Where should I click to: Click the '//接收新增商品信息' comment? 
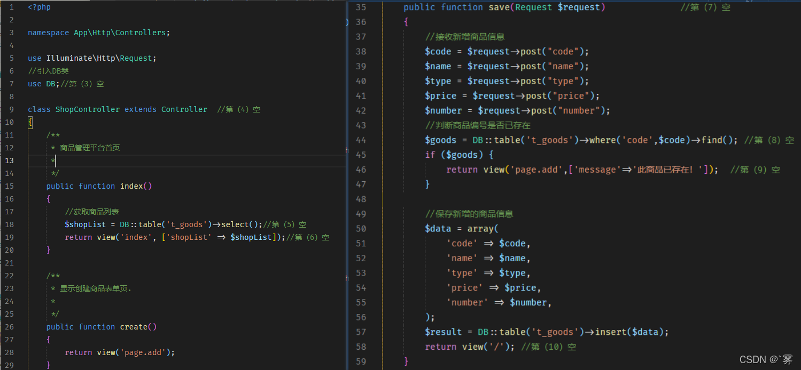click(465, 37)
